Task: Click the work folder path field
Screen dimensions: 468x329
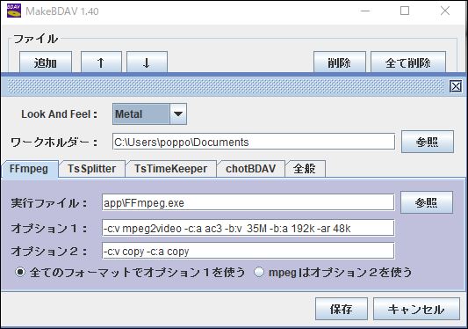Action: (x=254, y=142)
